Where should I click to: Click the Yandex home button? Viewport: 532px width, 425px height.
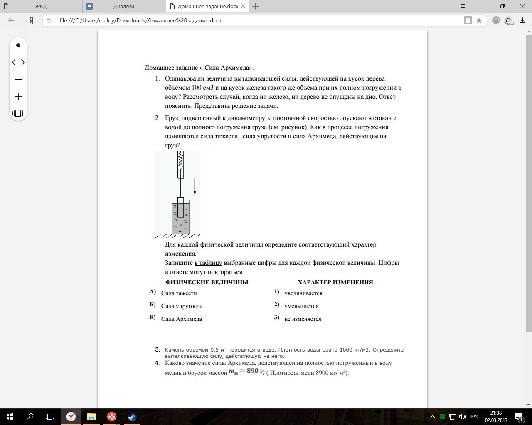click(31, 20)
